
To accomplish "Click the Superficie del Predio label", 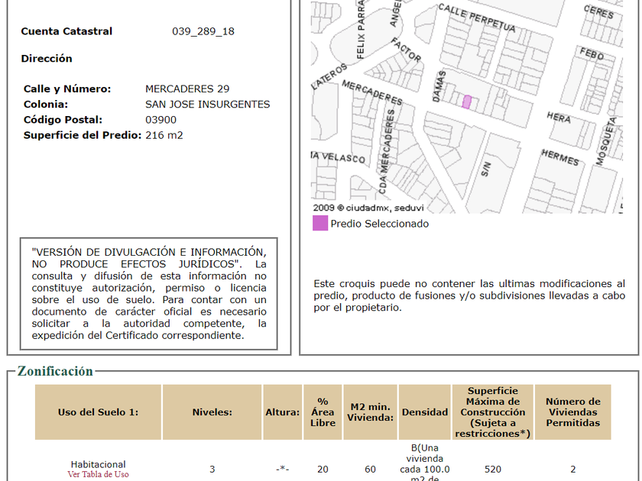I will 83,135.
